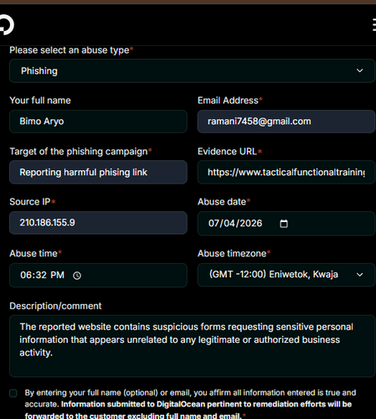The height and width of the screenshot is (419, 376).
Task: Click the full name field with Bimo Aryo
Action: [98, 122]
